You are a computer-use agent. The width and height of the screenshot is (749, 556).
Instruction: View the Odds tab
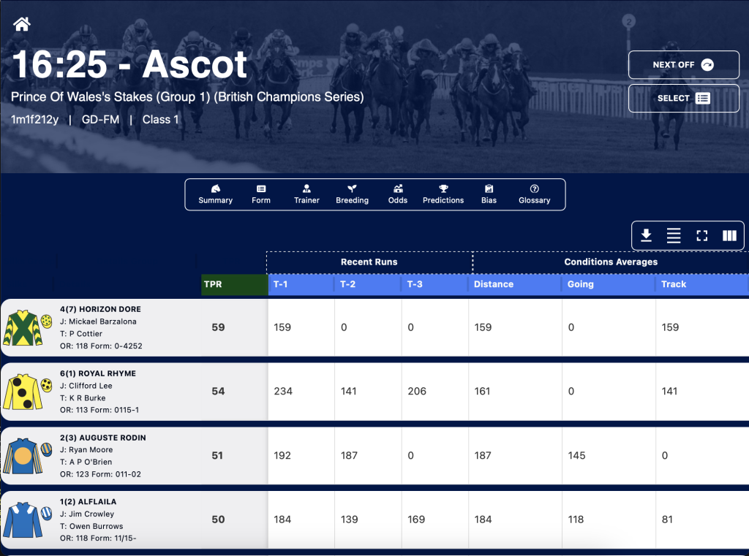[x=397, y=194]
